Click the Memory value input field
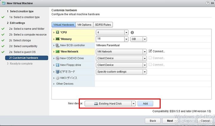This screenshot has width=215, height=126. point(110,39)
